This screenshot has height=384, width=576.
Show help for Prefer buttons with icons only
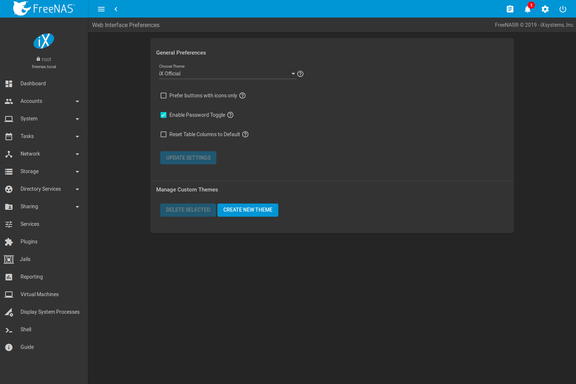click(x=242, y=96)
